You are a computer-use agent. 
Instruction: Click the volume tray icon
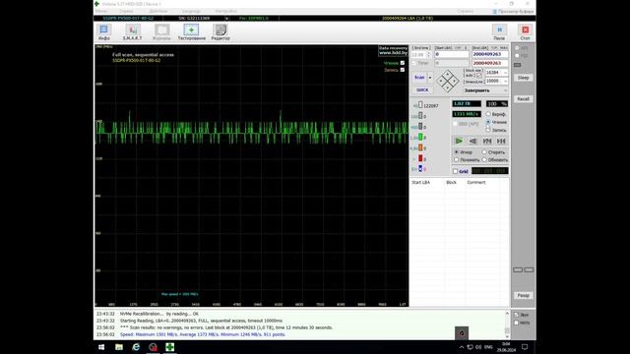tap(478, 347)
